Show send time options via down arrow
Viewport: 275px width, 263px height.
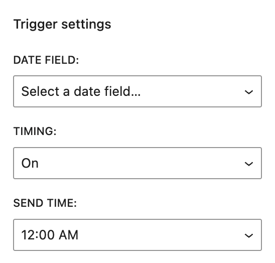pos(249,235)
